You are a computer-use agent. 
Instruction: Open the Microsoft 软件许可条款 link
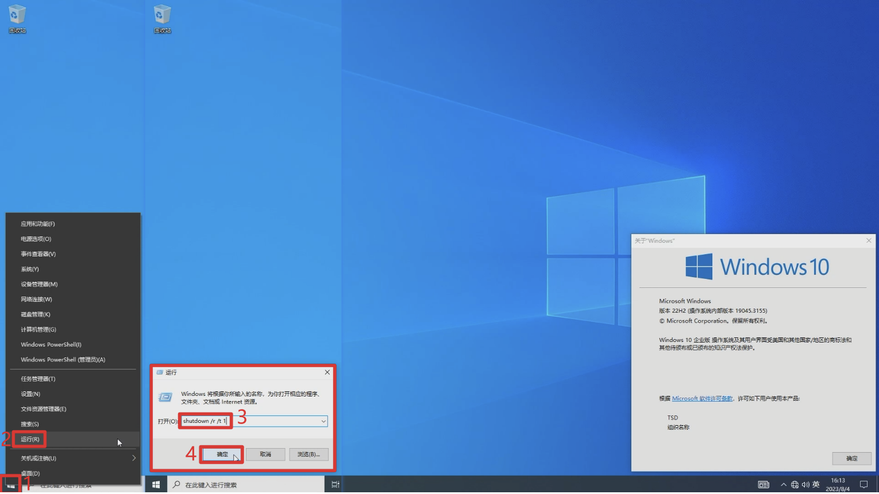pos(702,398)
